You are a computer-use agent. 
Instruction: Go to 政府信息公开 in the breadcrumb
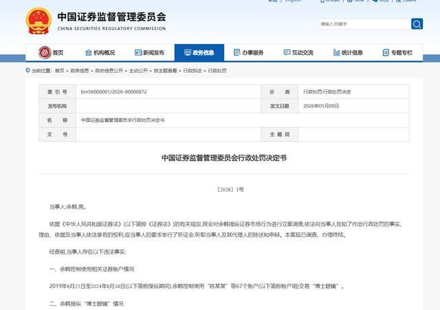(x=109, y=71)
